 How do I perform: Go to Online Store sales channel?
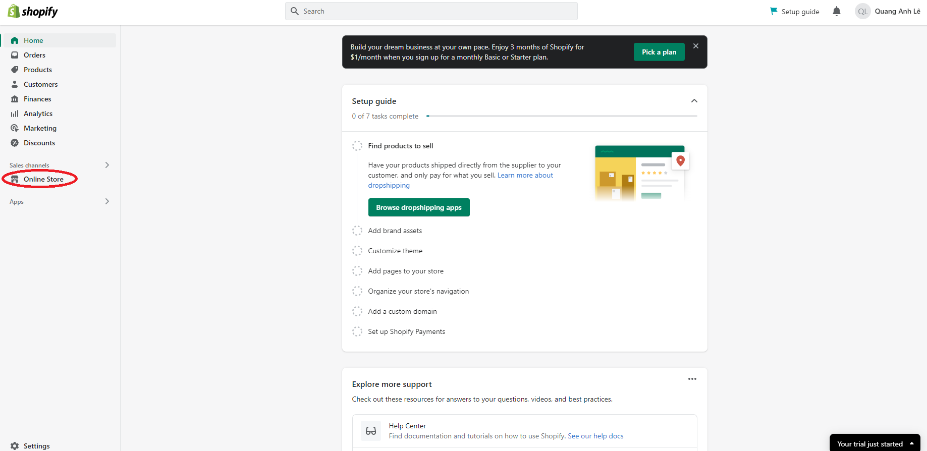[43, 179]
